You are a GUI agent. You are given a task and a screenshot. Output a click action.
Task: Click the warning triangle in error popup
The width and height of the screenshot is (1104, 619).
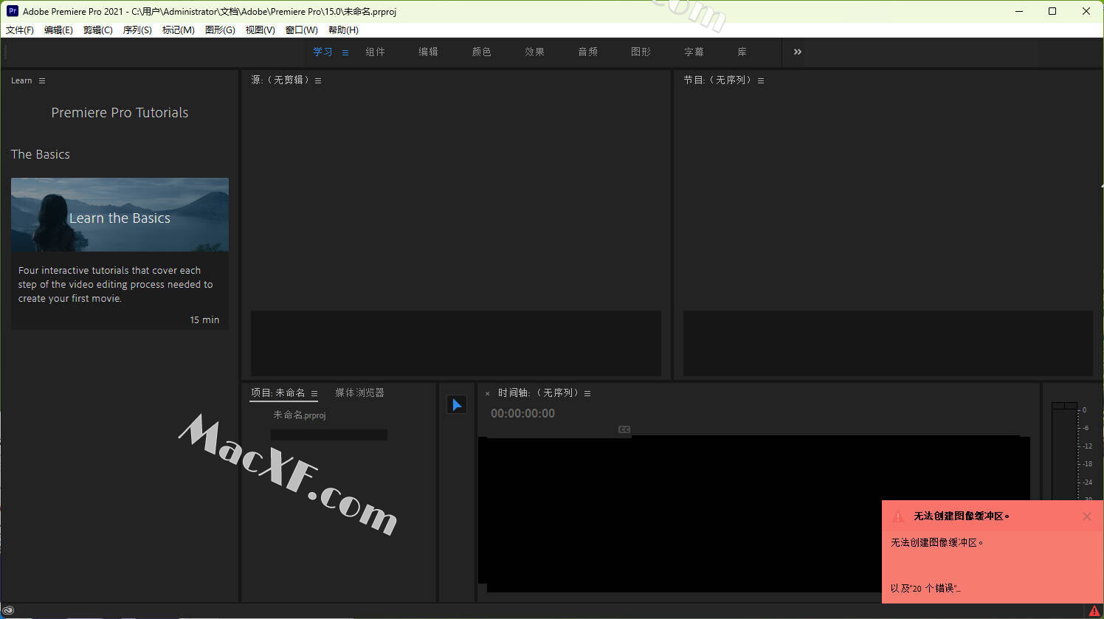click(x=898, y=516)
